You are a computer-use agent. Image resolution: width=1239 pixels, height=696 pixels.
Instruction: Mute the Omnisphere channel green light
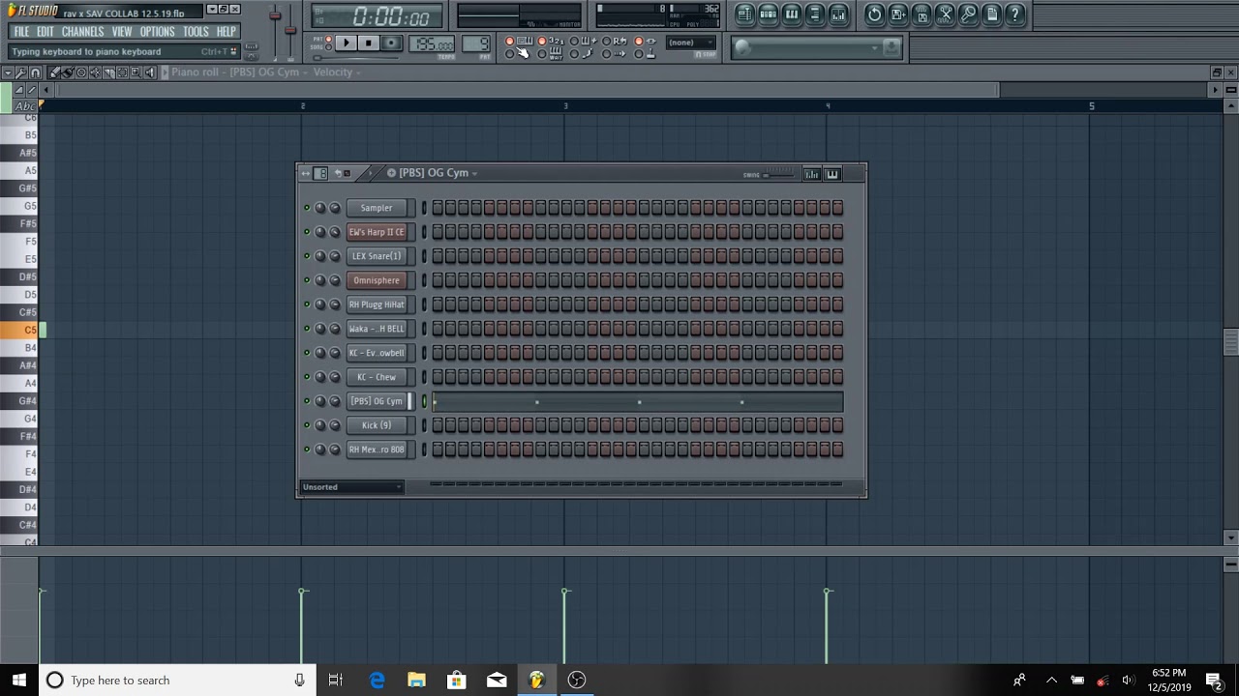click(x=307, y=280)
